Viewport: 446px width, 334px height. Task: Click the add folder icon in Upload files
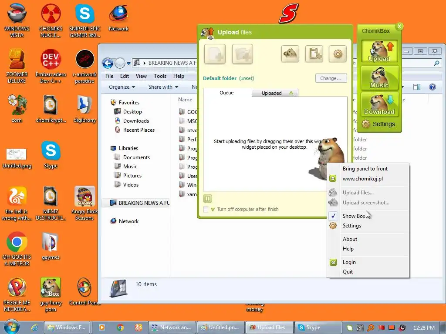pos(242,54)
